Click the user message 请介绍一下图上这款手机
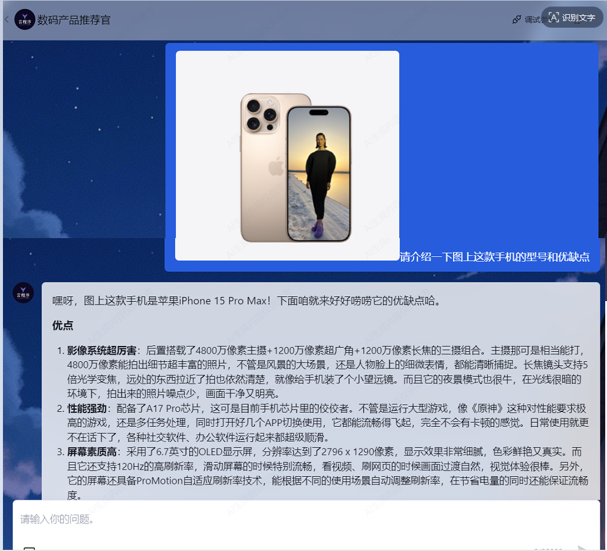The height and width of the screenshot is (551, 607). (494, 257)
